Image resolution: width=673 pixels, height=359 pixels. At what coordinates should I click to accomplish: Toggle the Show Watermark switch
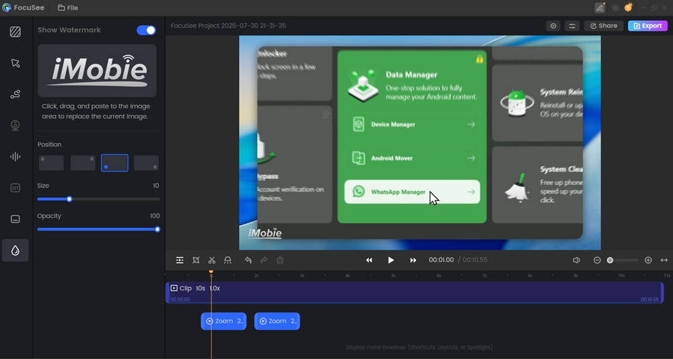click(146, 30)
